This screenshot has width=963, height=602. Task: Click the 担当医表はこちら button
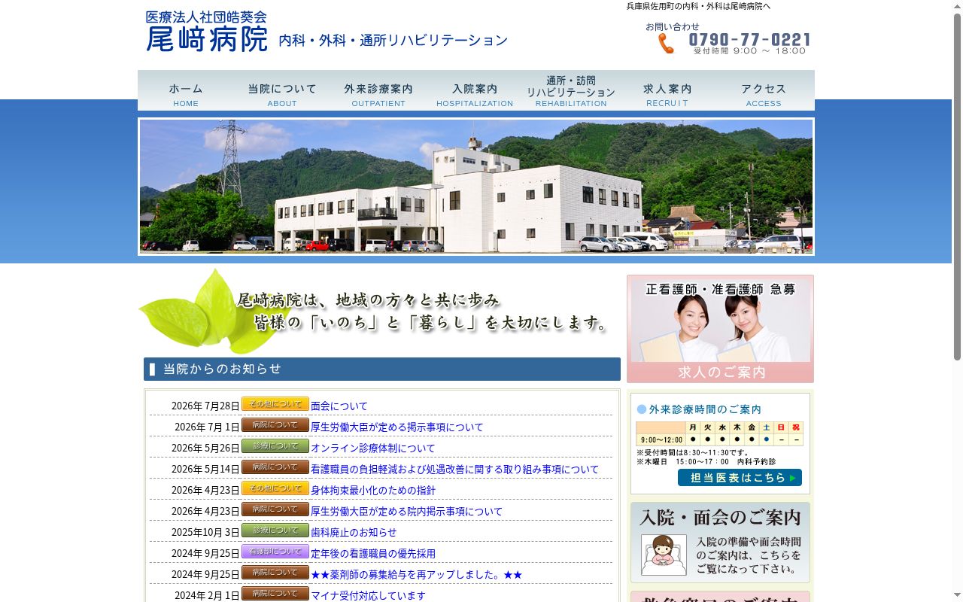tap(740, 478)
